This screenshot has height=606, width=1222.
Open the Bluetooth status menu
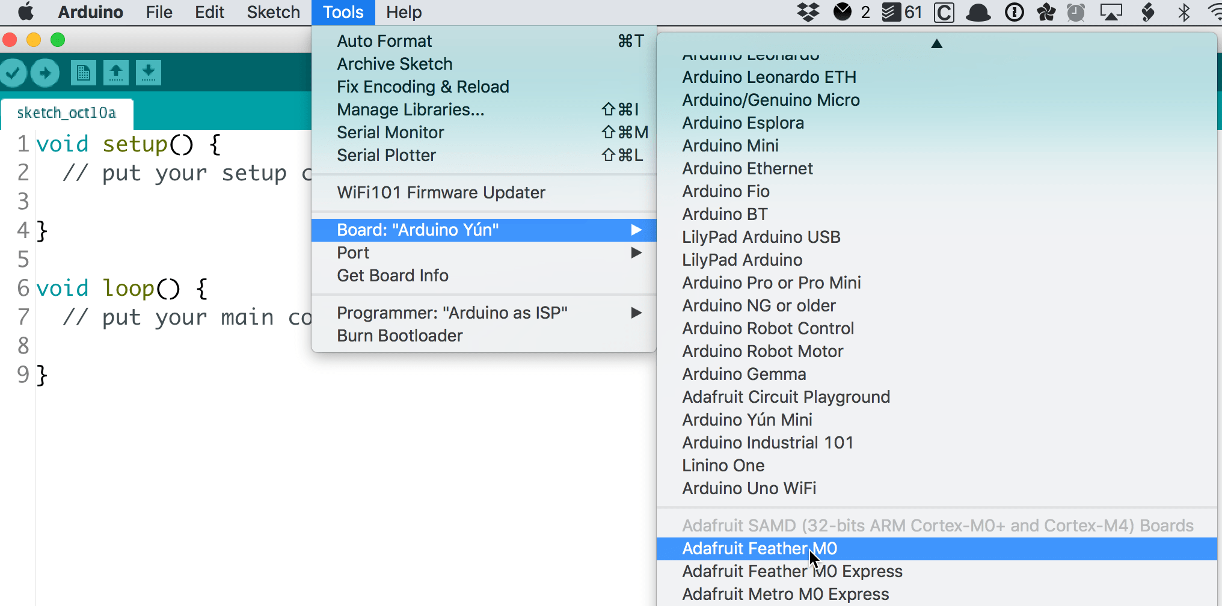1184,12
